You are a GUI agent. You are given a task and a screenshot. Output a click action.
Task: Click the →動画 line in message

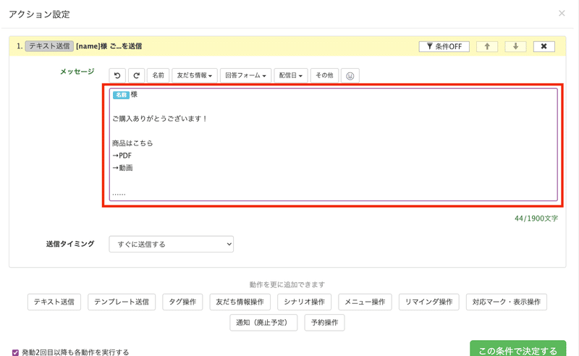[122, 168]
